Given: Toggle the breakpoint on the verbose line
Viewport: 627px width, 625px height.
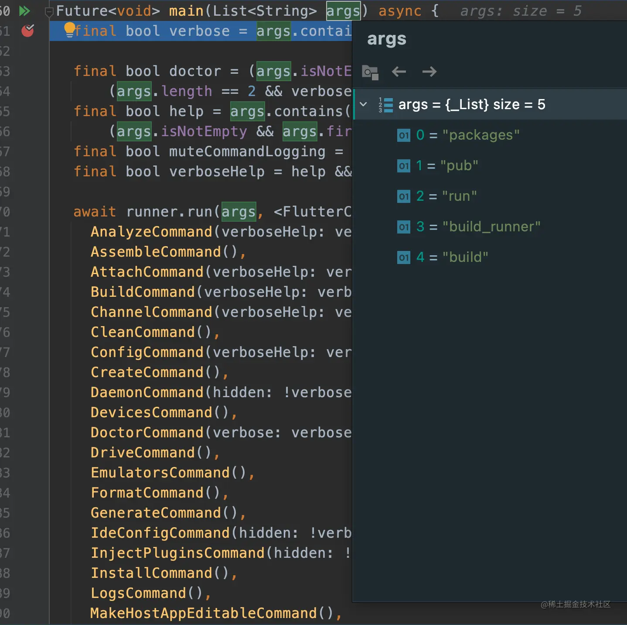Looking at the screenshot, I should coord(27,31).
